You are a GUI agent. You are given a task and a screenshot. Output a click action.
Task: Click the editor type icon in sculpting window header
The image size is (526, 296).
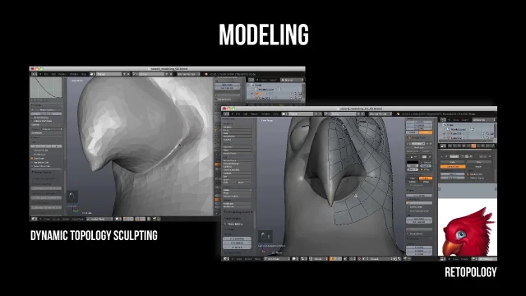(x=35, y=74)
